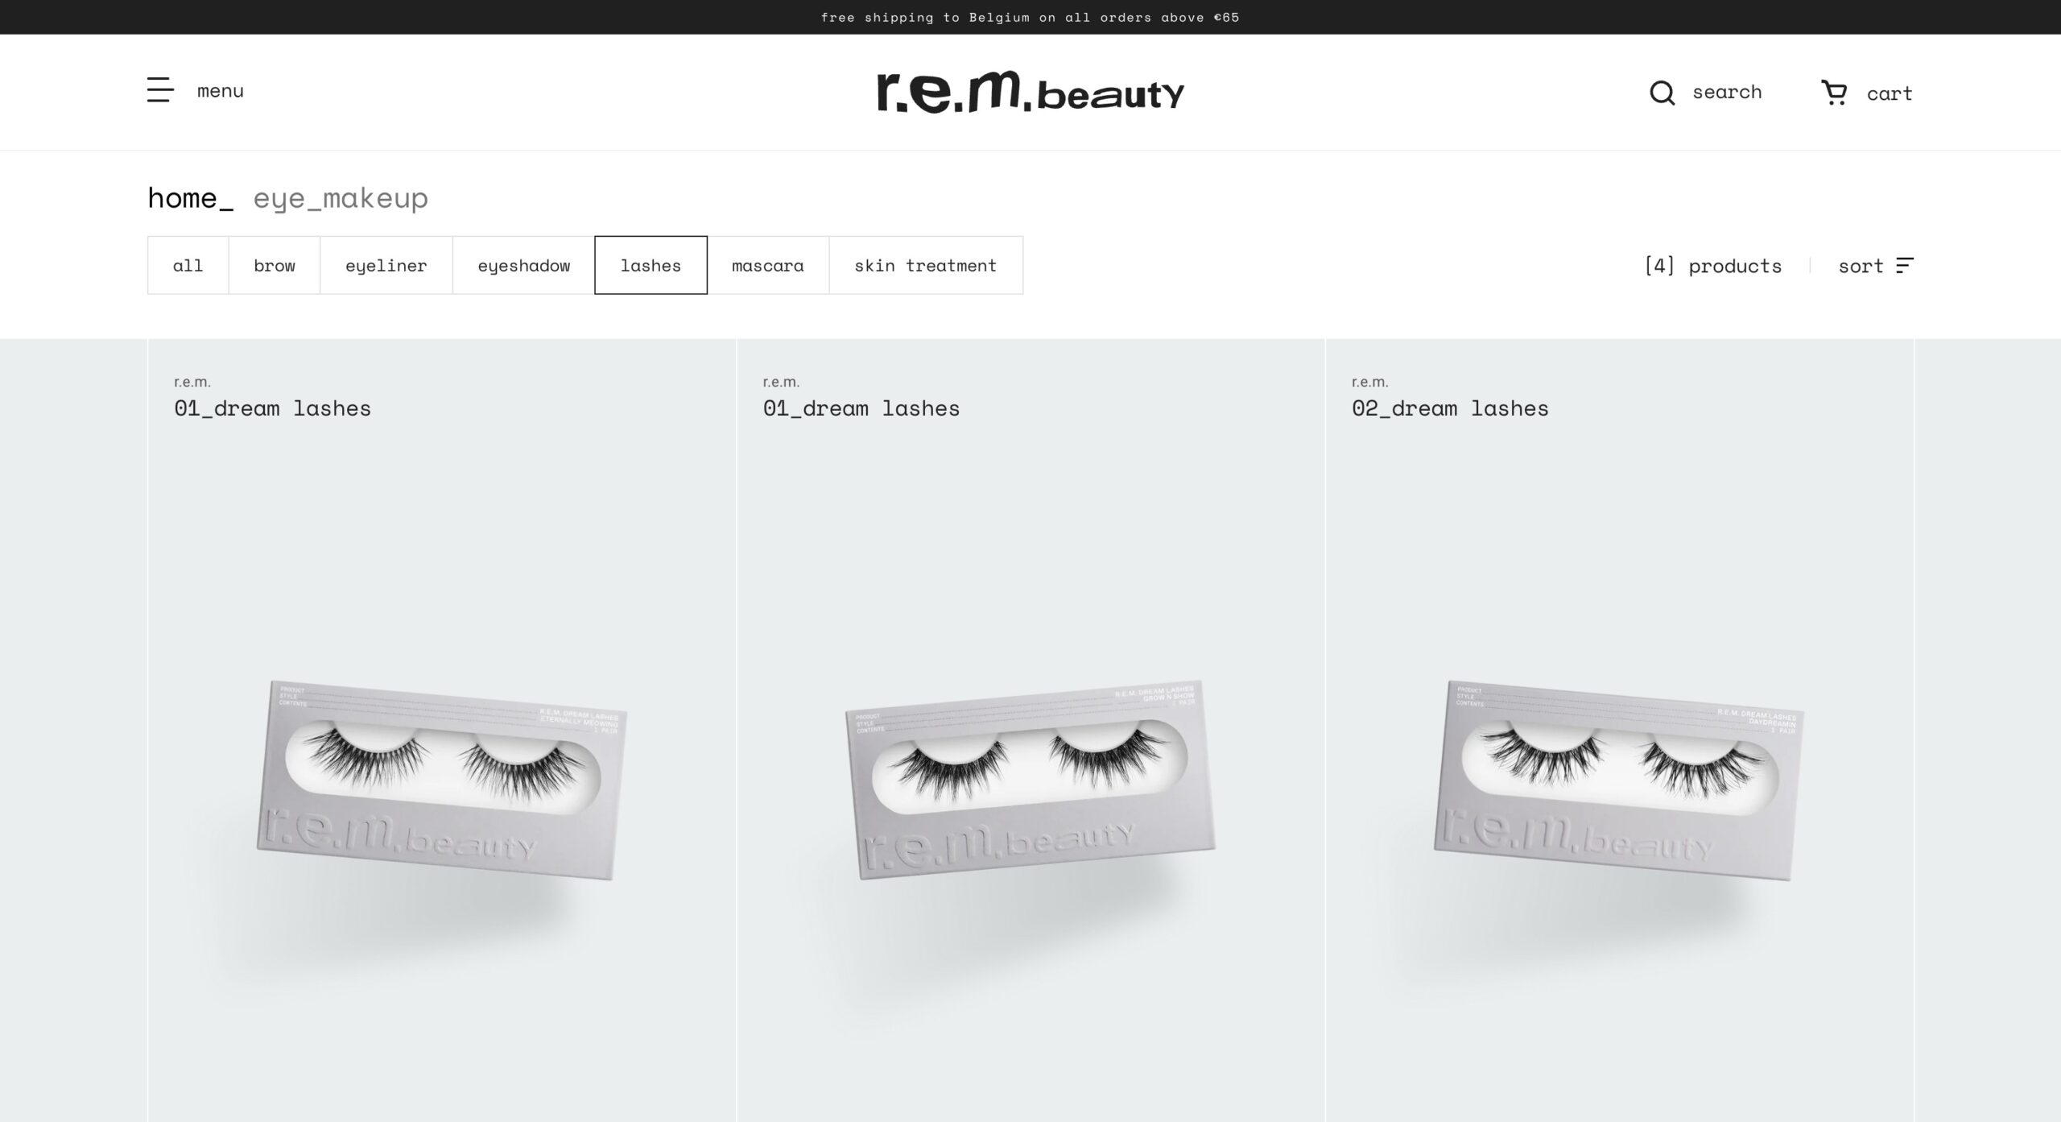The image size is (2061, 1122).
Task: Go to r.e.m. beauty logo homepage
Action: point(1030,92)
